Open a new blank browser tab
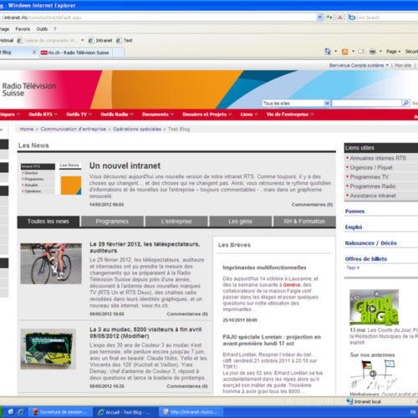Viewport: 418px width, 418px height. (118, 53)
